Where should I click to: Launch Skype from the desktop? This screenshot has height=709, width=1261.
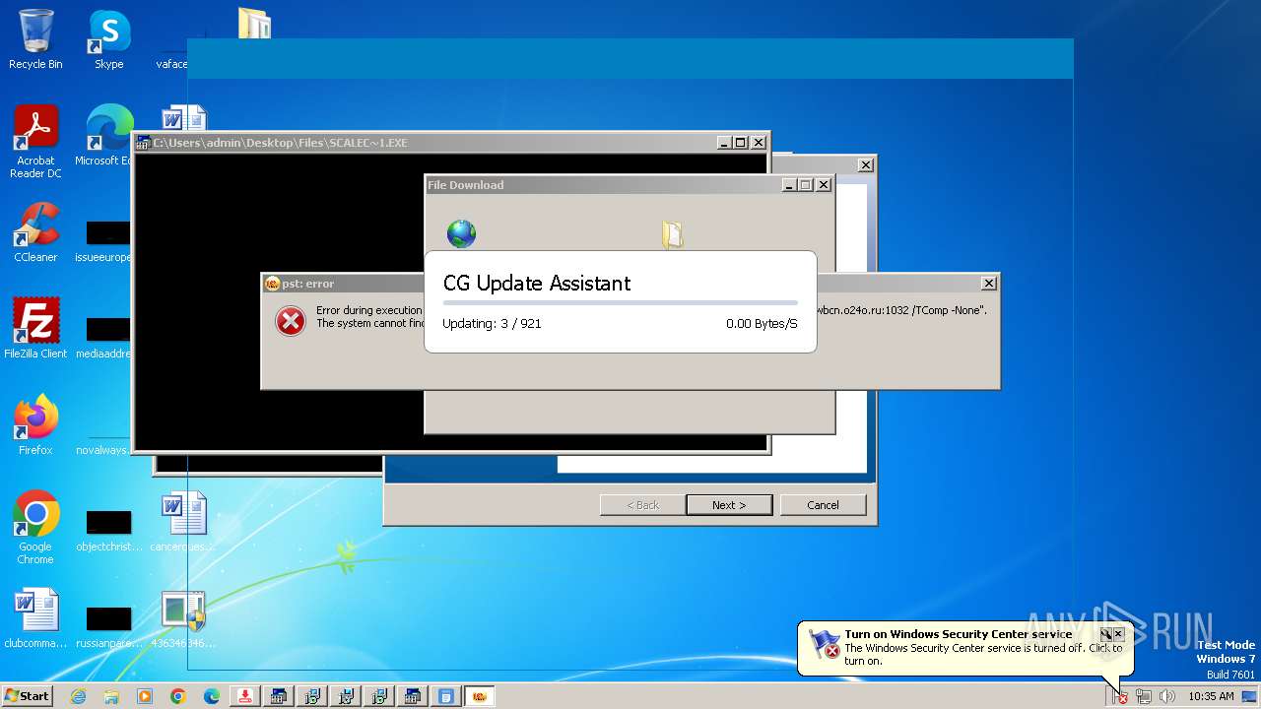click(108, 39)
